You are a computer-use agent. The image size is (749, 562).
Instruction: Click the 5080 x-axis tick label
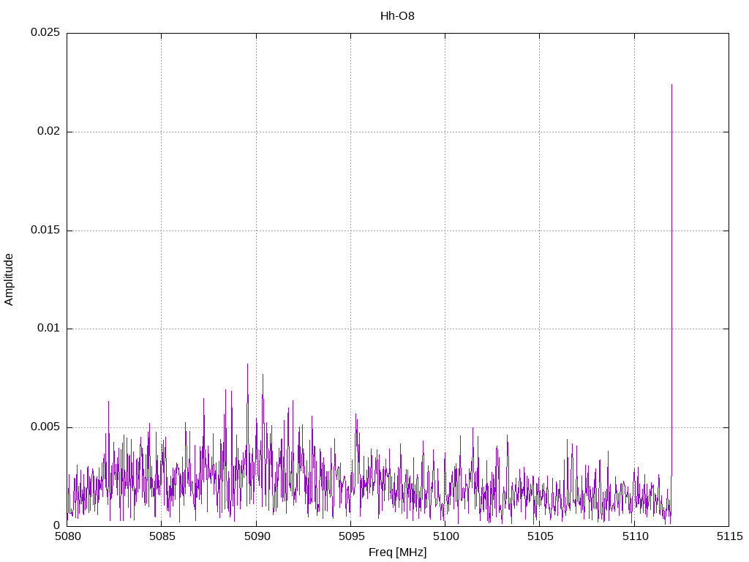point(67,536)
